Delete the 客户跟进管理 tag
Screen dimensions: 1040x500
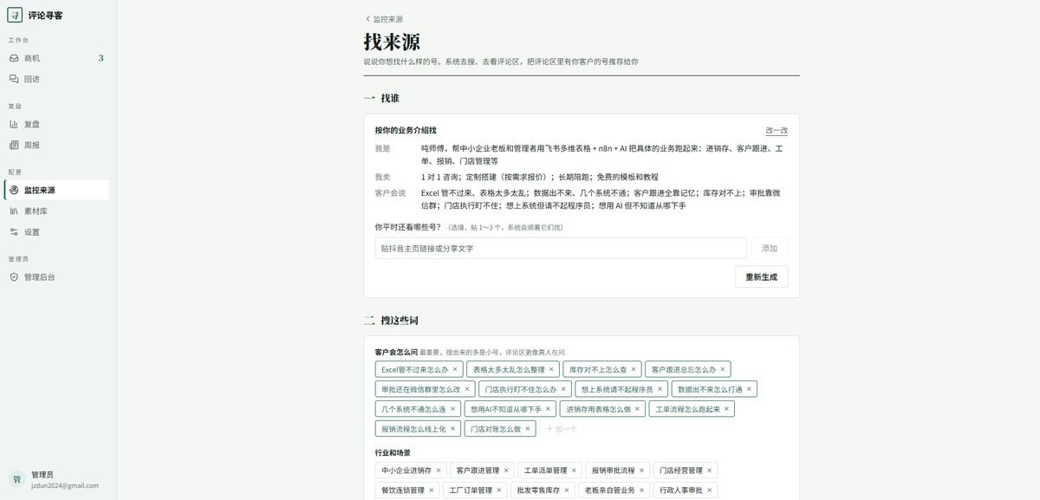[x=506, y=471]
